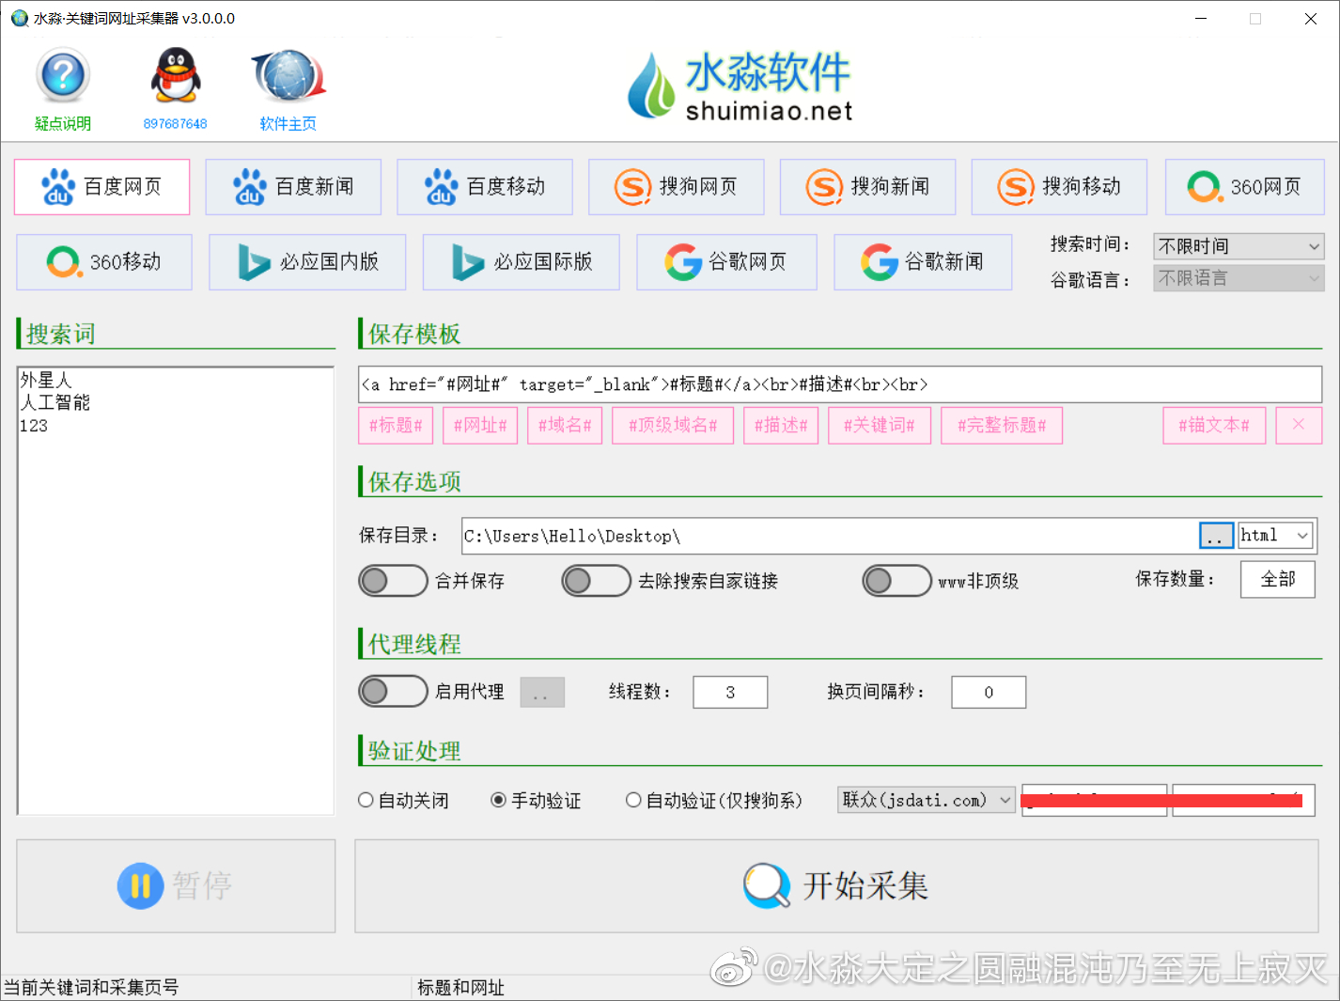Click the 保存数量 field showing 全部
The image size is (1340, 1001).
pyautogui.click(x=1278, y=579)
